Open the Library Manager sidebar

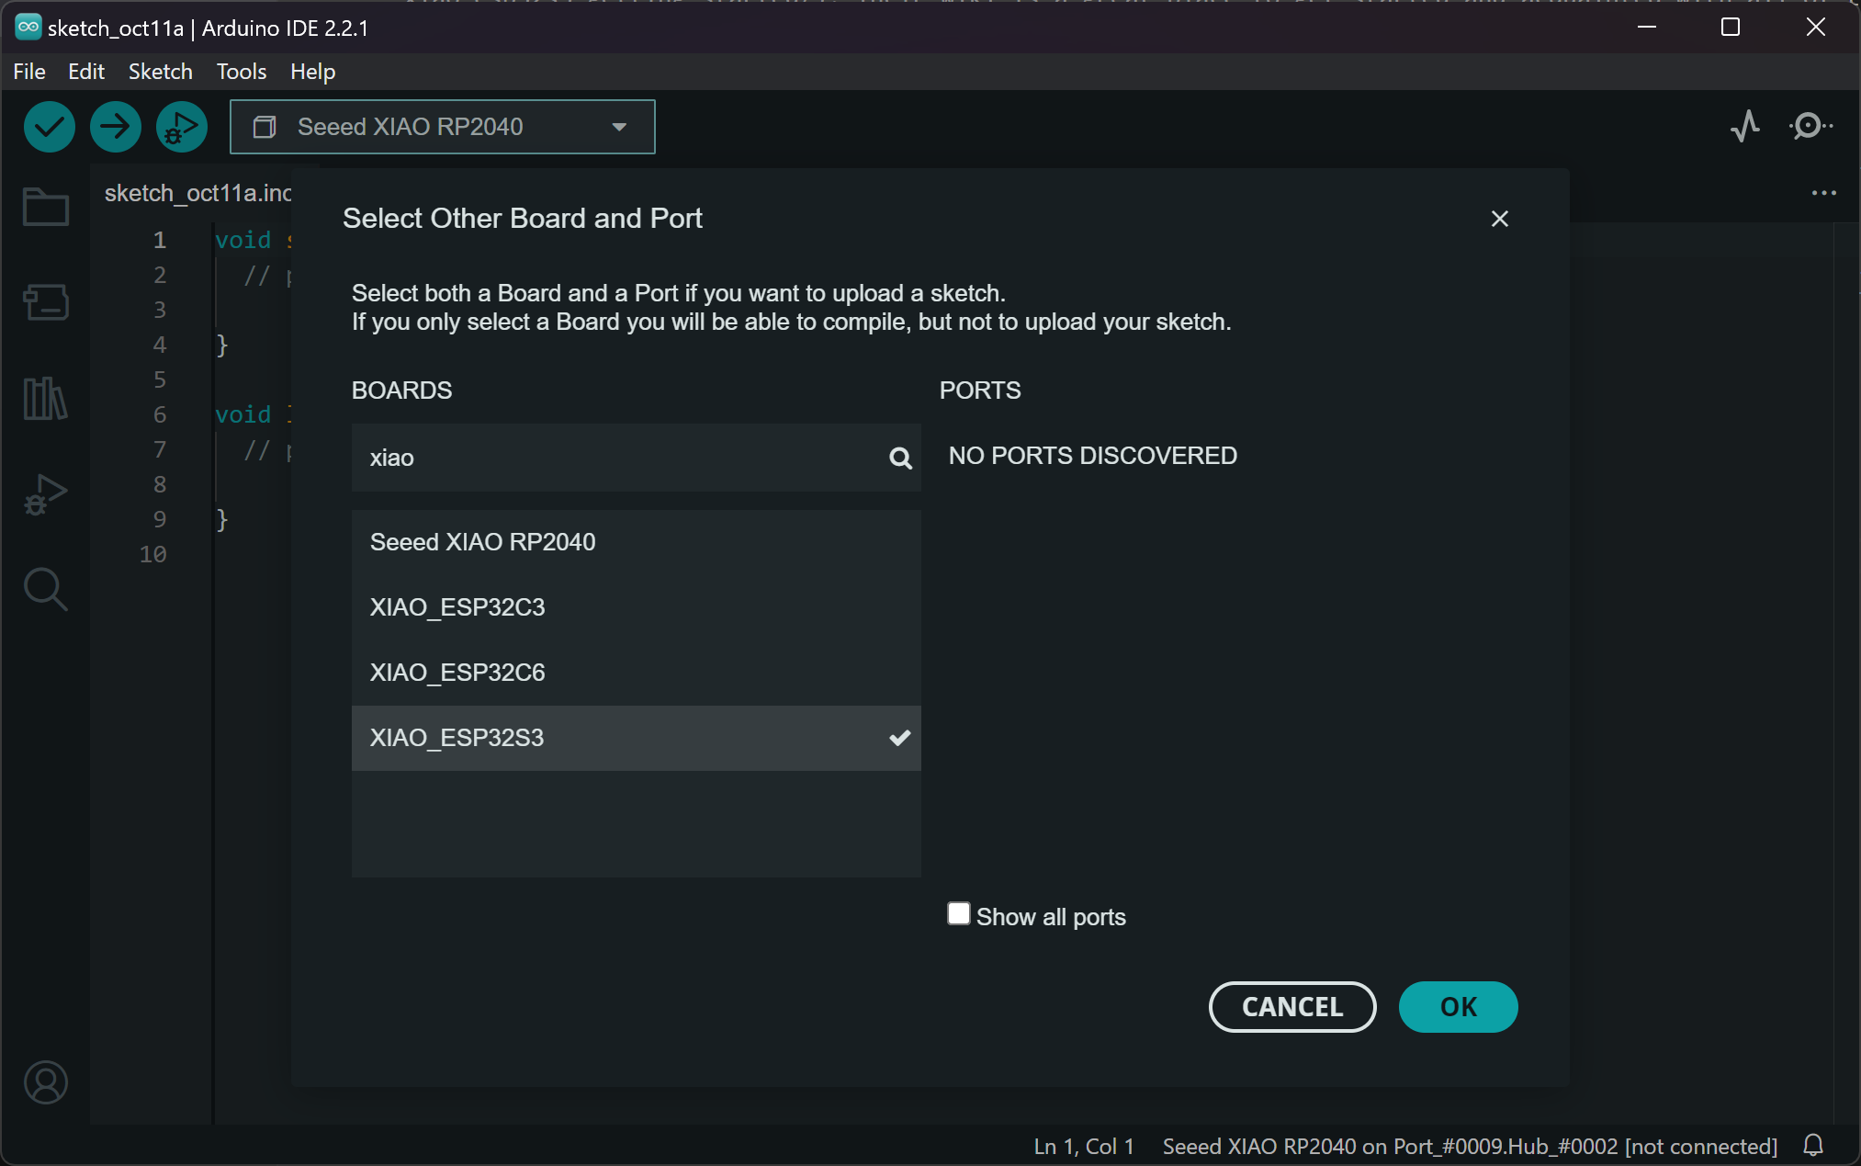(x=46, y=399)
